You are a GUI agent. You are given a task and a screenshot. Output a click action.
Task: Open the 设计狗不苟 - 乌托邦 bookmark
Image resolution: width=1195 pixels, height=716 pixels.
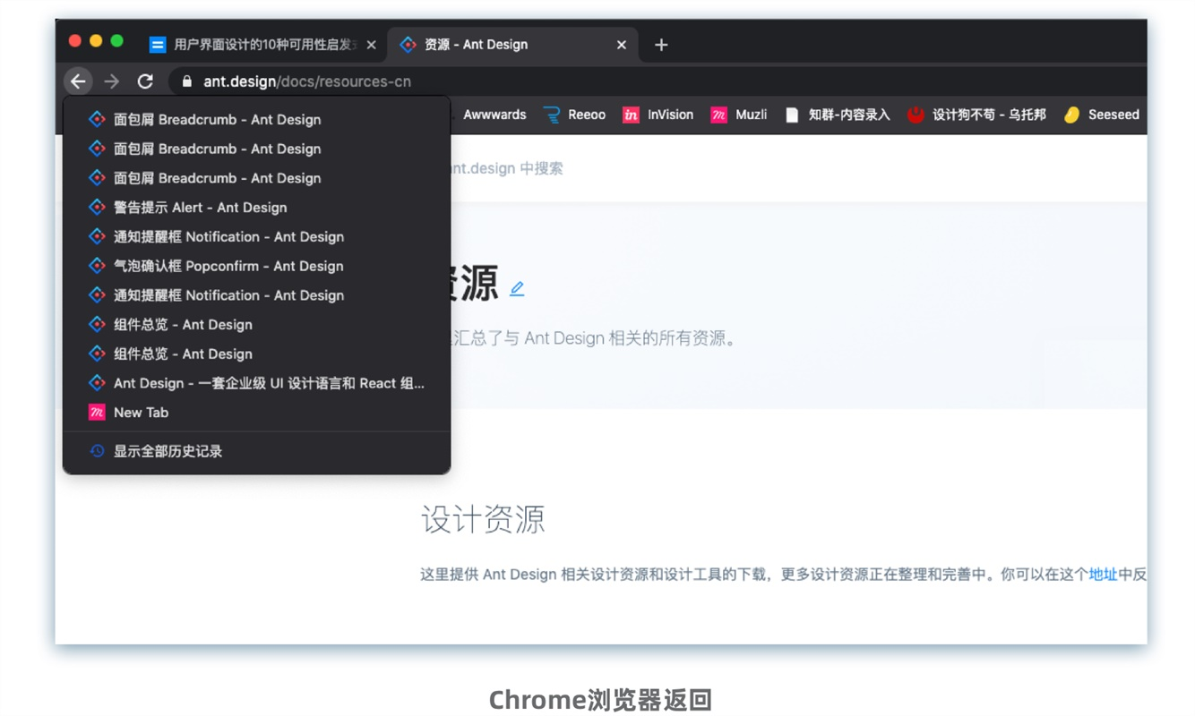[x=976, y=115]
